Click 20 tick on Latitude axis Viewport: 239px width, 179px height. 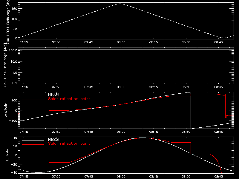click(15, 146)
